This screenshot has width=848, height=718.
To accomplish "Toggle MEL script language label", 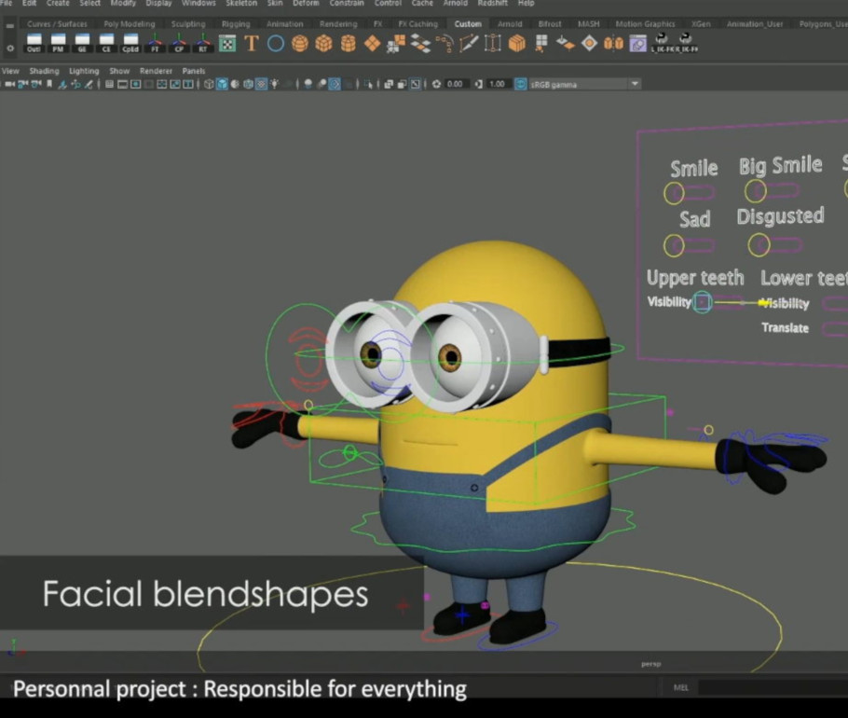I will (681, 688).
